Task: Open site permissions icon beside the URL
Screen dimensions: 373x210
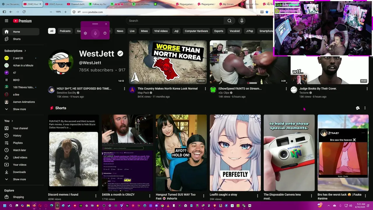Action: 79,12
